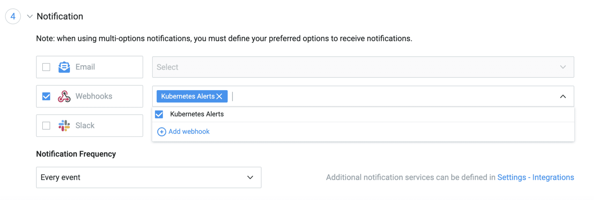Click the Add webhook link
The width and height of the screenshot is (594, 200).
[x=189, y=131]
